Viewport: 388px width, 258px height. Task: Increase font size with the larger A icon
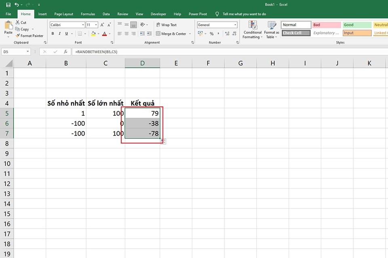(x=102, y=25)
